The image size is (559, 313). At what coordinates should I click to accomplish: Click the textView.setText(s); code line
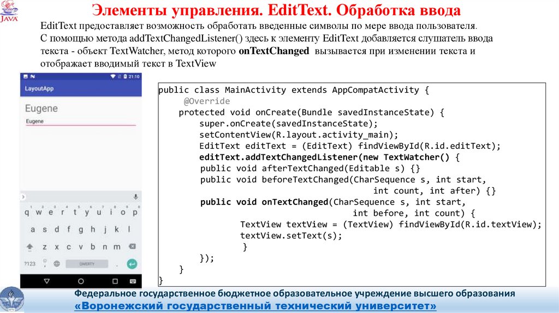291,236
